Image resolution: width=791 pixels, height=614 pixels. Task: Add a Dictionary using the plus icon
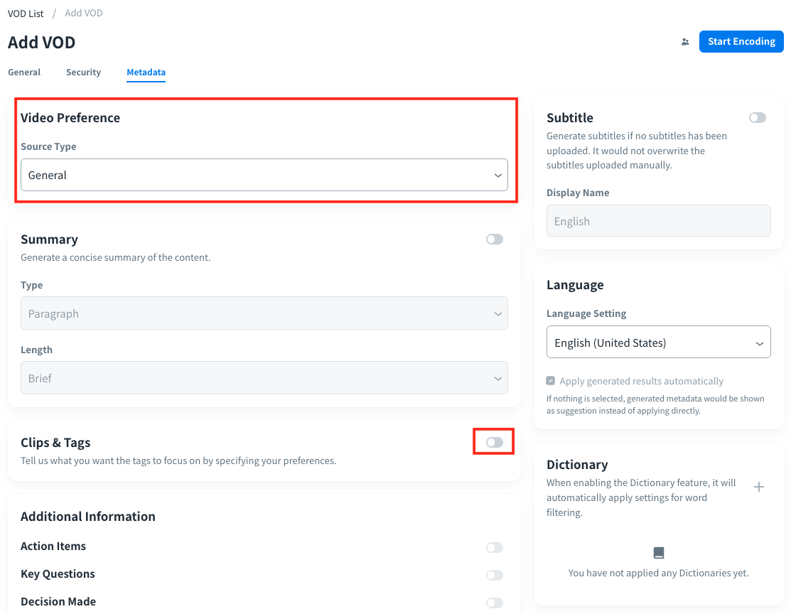tap(759, 487)
